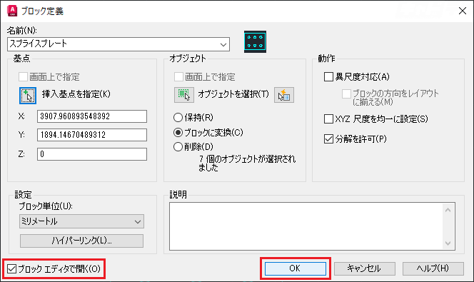Click the ヘルプ(H) button
Screen dimensions: 474x282
coord(433,268)
